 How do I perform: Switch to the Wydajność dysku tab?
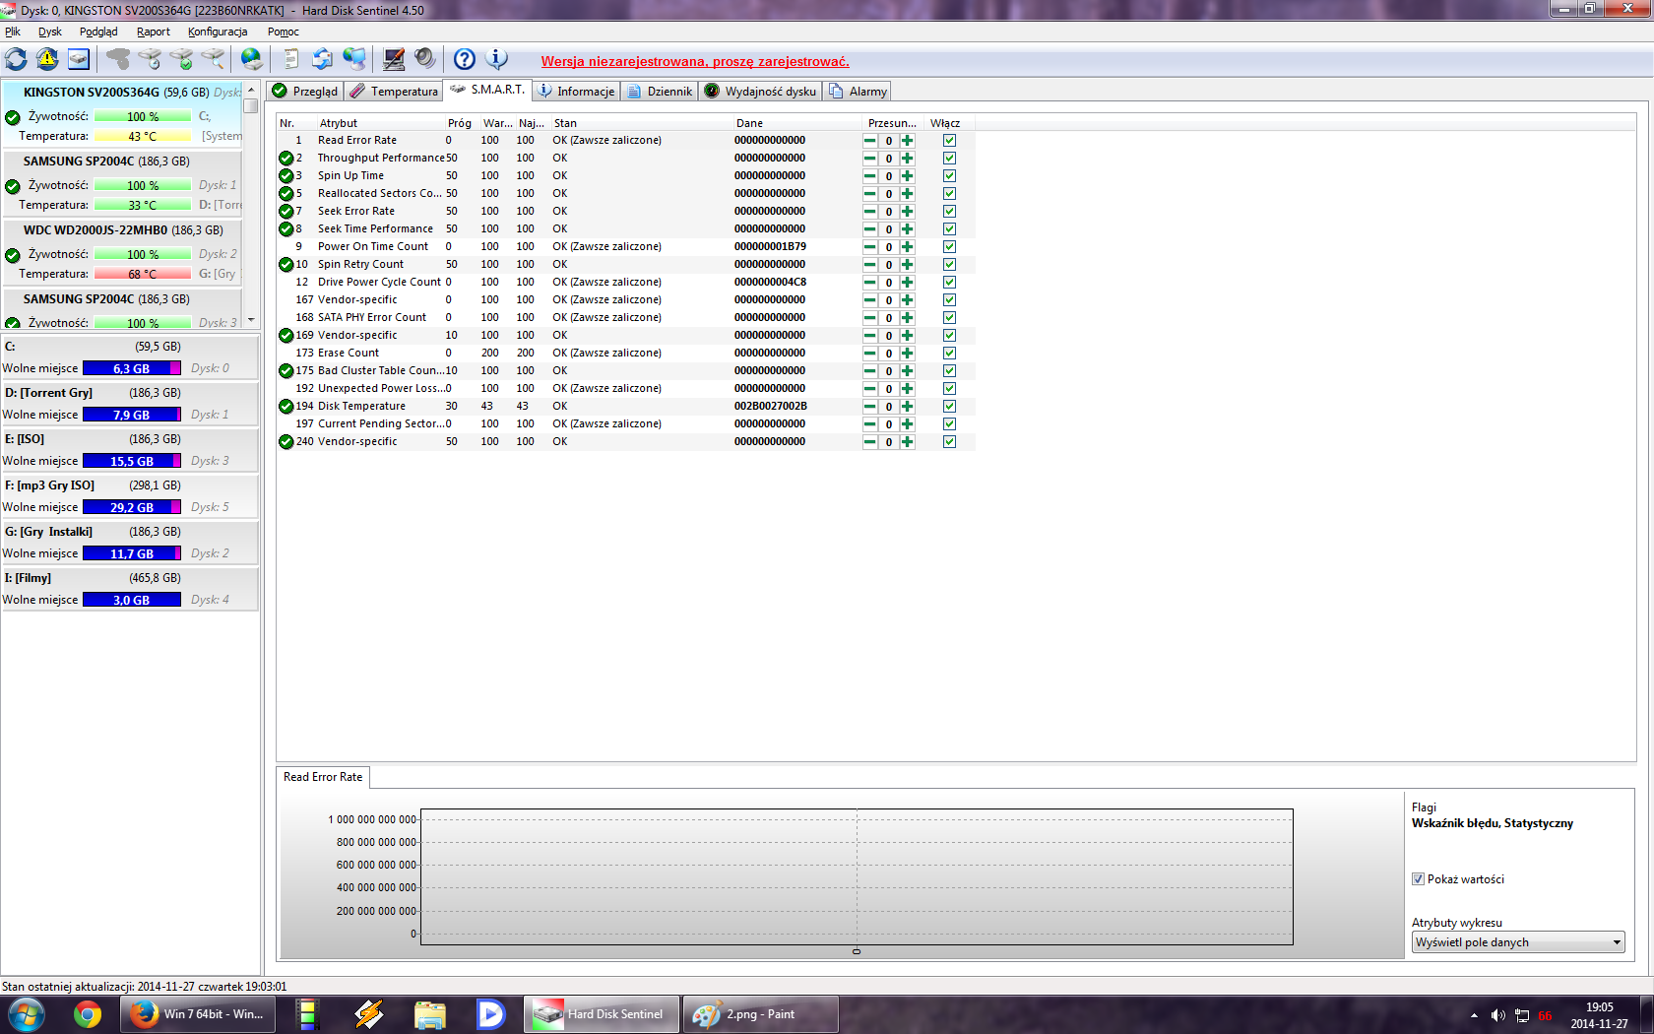coord(760,91)
